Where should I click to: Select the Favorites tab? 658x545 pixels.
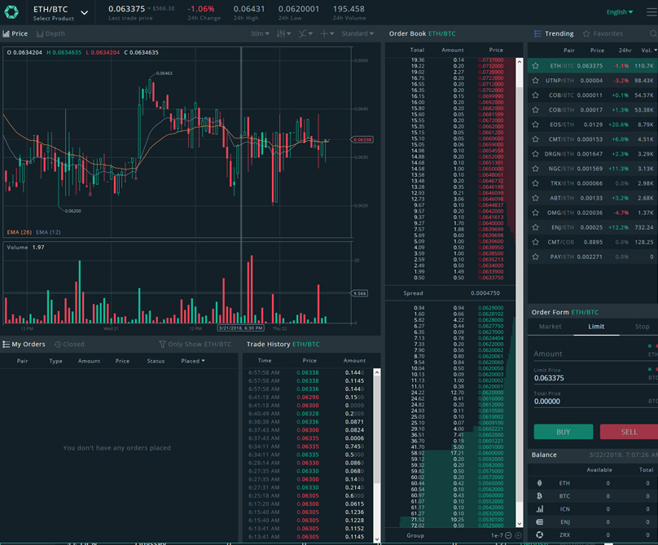[603, 33]
